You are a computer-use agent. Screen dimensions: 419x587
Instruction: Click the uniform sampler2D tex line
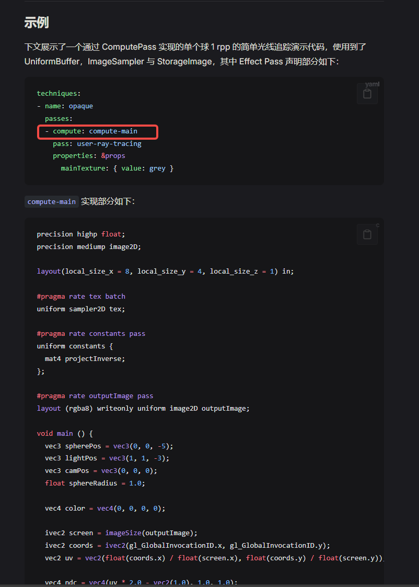[81, 309]
